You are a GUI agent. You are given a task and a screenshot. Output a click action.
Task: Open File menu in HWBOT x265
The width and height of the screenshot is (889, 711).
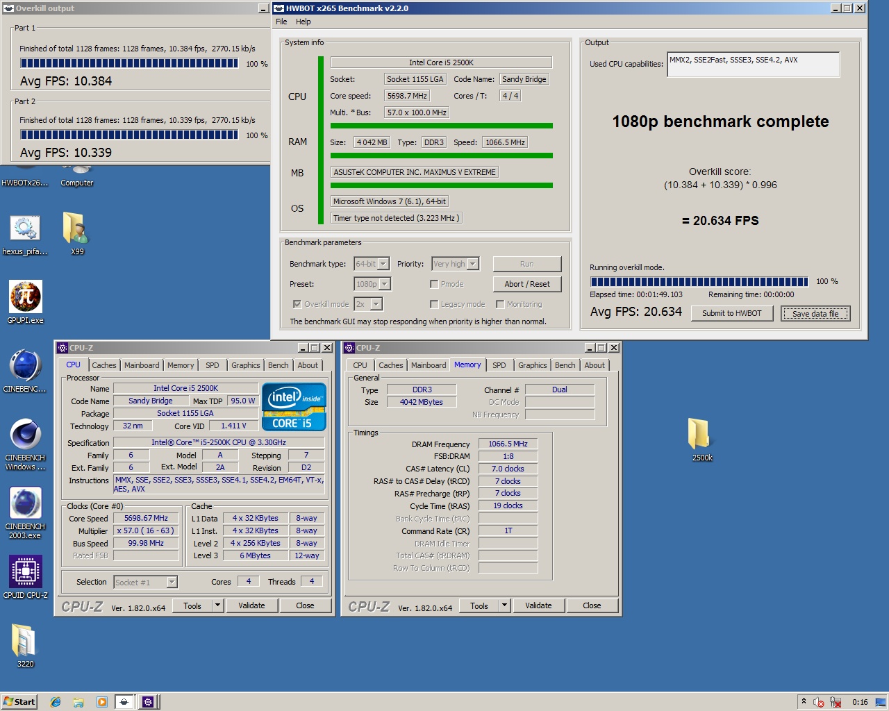pos(281,22)
